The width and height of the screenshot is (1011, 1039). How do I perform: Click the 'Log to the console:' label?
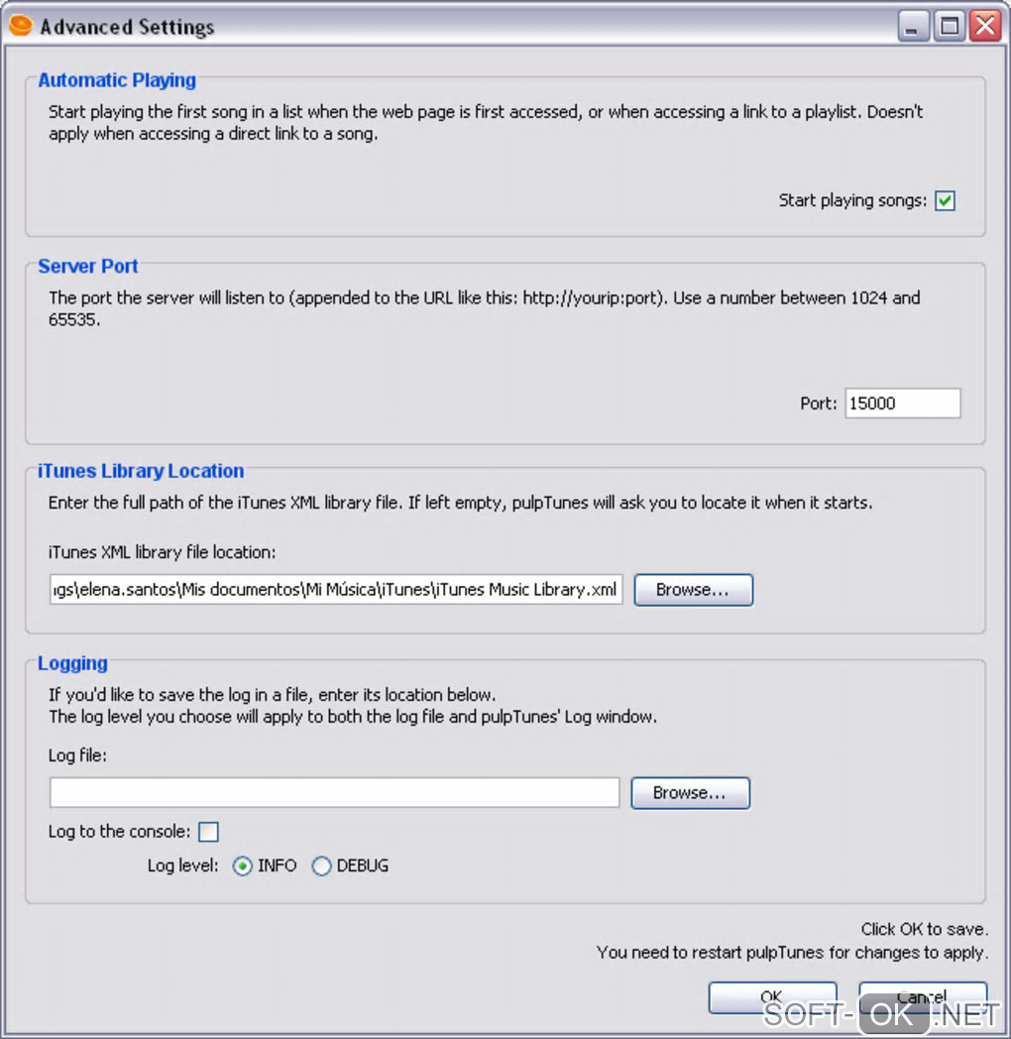tap(119, 832)
